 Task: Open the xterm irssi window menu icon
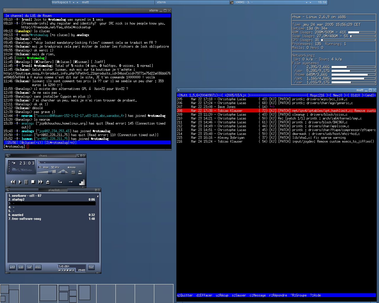tap(5, 11)
